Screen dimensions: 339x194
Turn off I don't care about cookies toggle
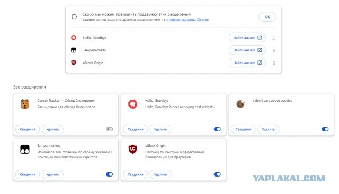(325, 129)
